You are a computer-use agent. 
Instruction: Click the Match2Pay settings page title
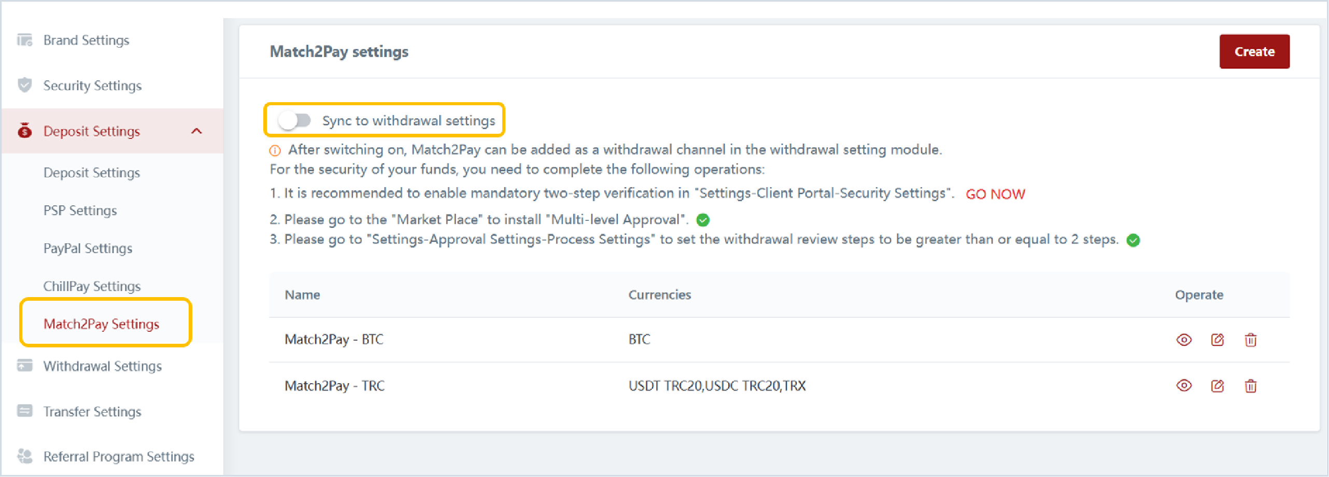click(340, 52)
